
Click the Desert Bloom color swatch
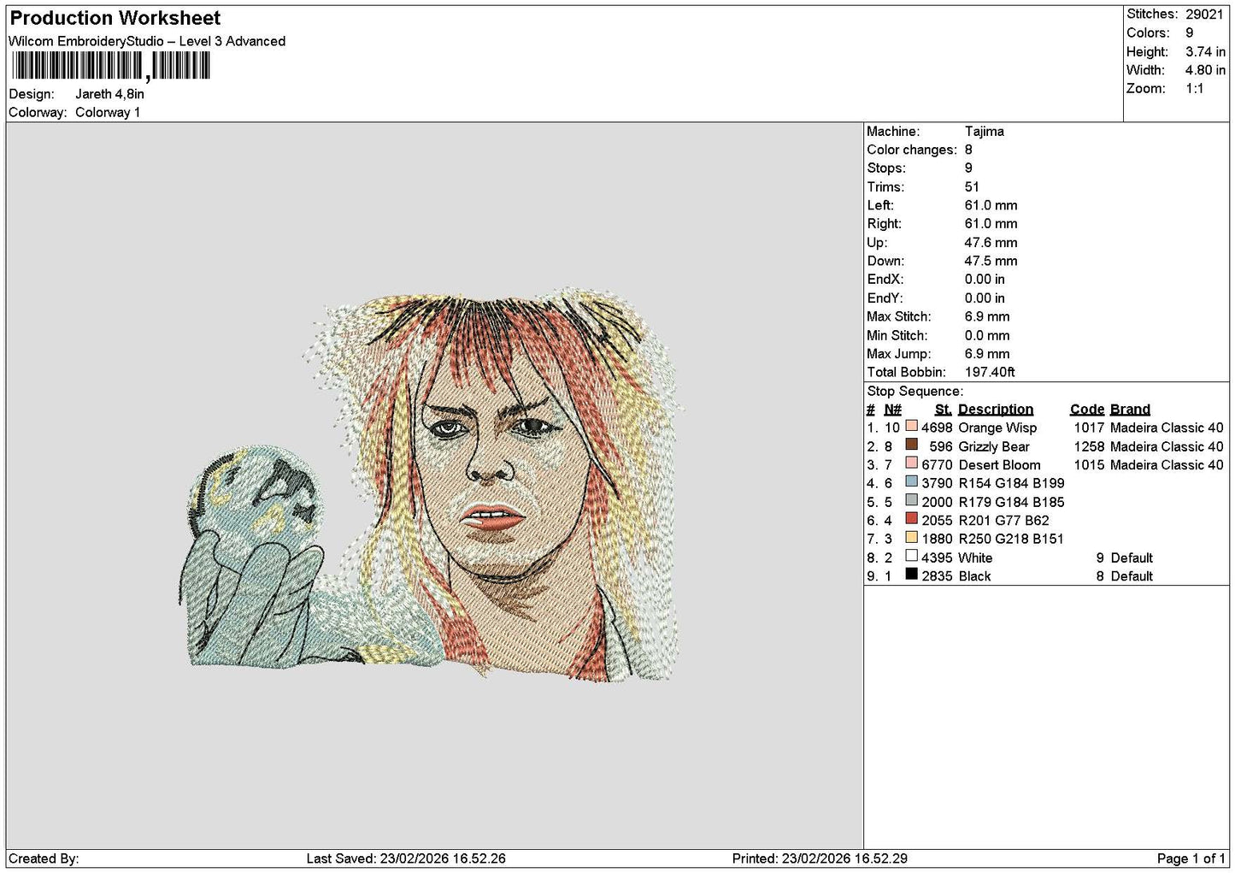911,463
